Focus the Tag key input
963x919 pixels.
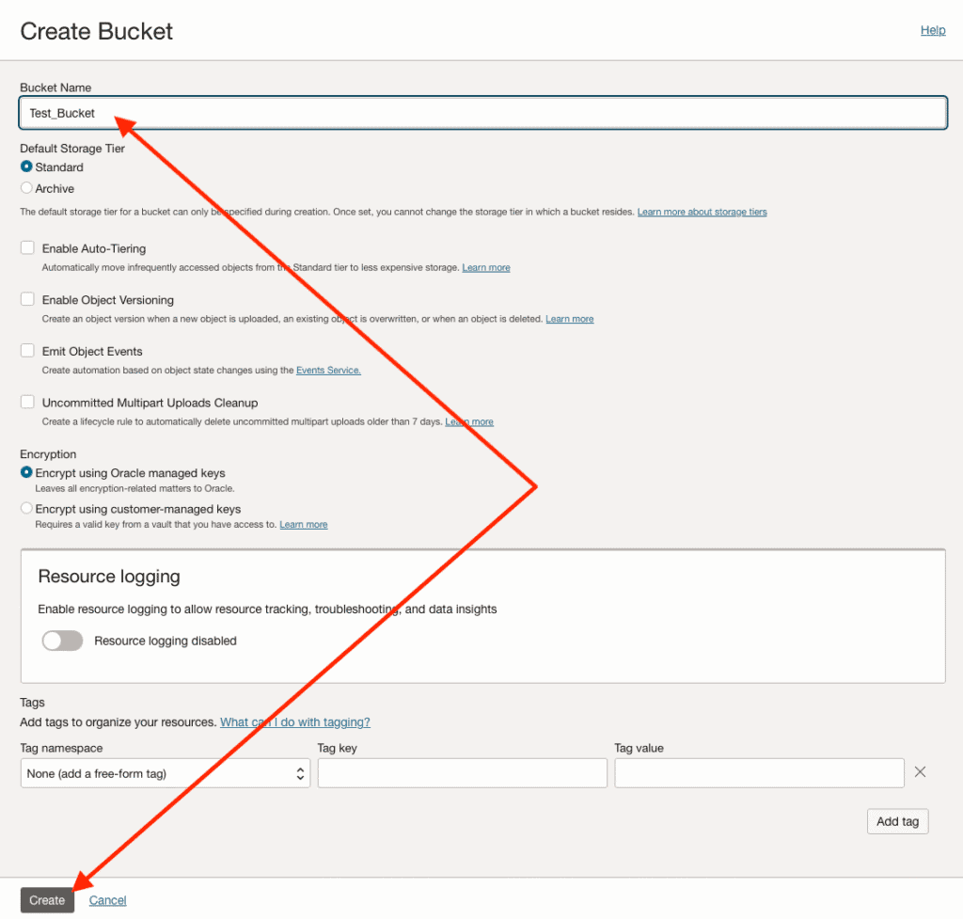click(x=462, y=773)
